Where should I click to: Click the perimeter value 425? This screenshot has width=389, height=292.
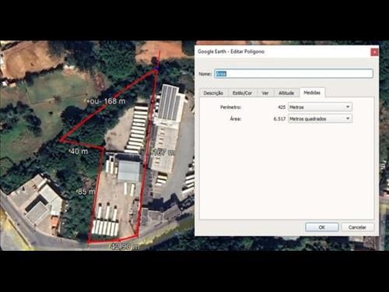(x=282, y=107)
